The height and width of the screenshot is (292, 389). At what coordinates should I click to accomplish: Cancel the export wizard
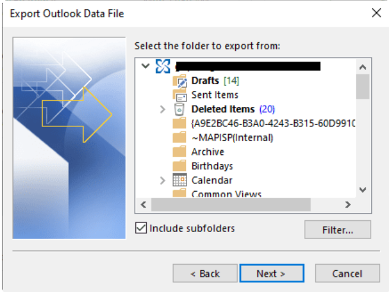pyautogui.click(x=347, y=274)
